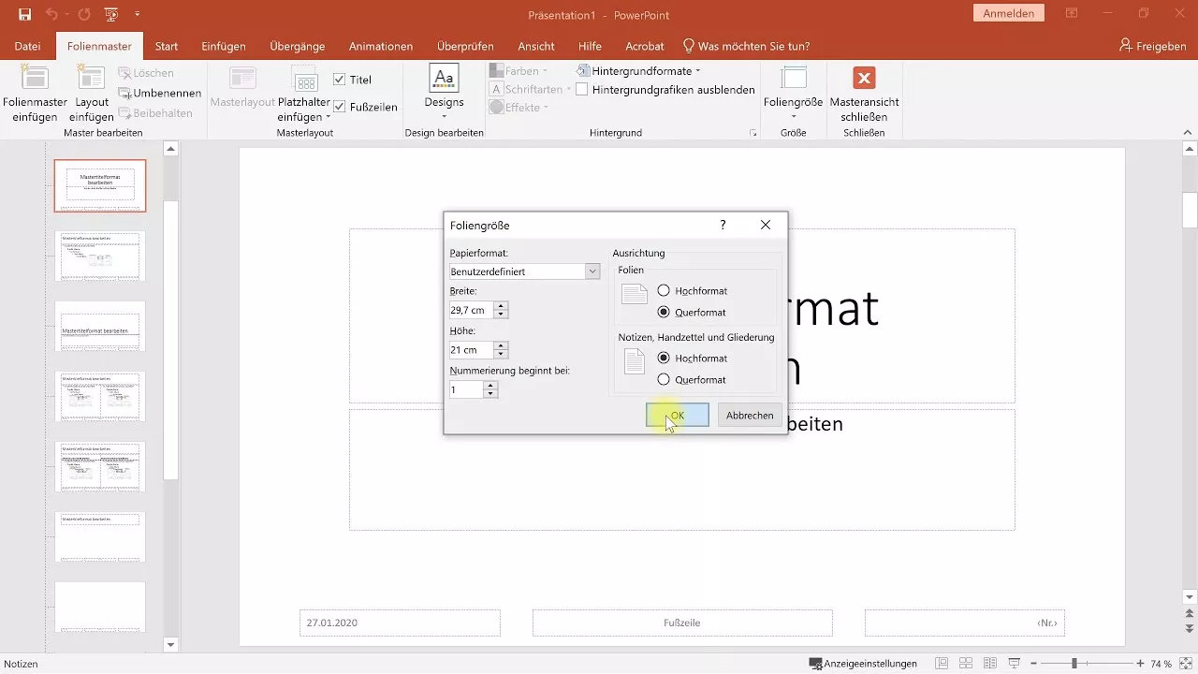Open the Datei menu
1198x674 pixels.
pos(27,45)
